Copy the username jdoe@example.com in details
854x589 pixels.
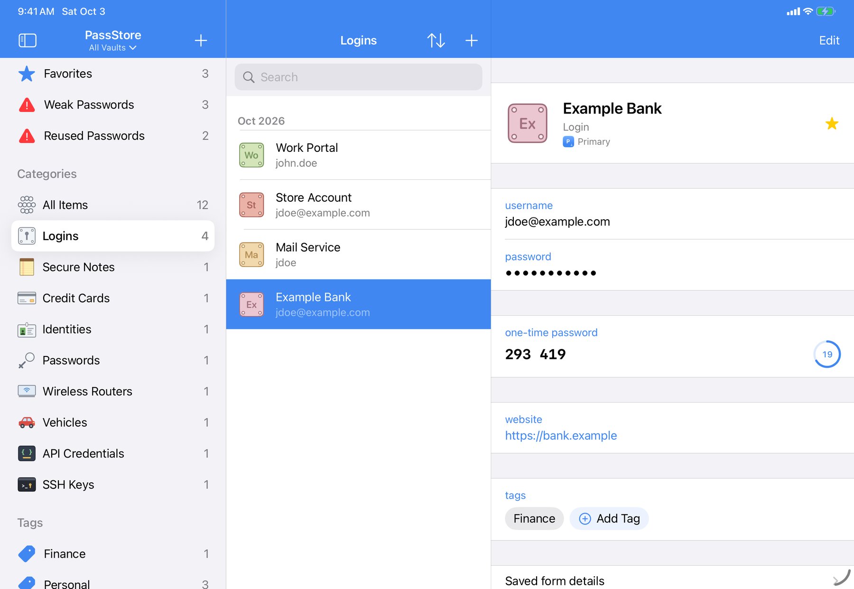coord(557,222)
